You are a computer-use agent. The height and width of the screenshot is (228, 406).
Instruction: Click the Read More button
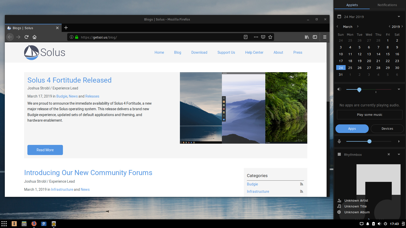(45, 150)
